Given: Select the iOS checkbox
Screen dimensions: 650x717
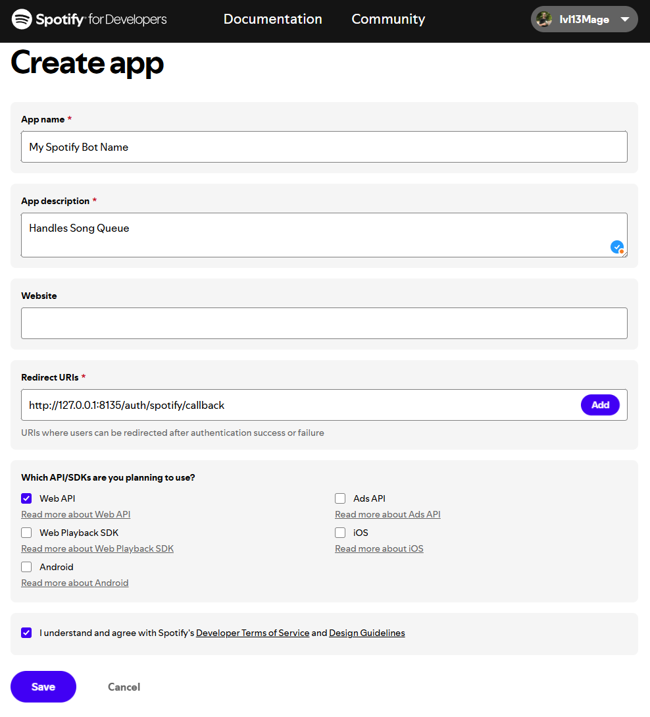Looking at the screenshot, I should coord(340,533).
